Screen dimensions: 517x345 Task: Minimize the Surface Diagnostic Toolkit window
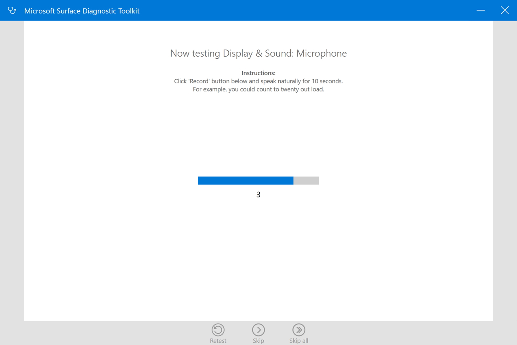point(481,11)
